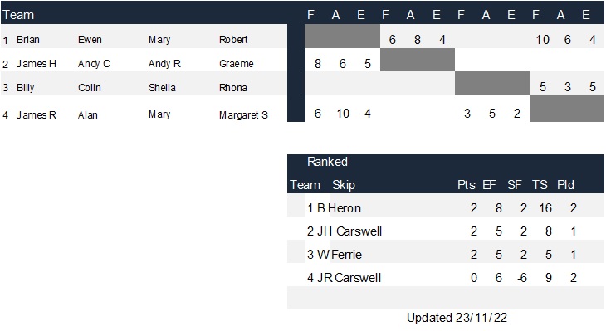Select the Sheila cell in row 3
This screenshot has width=606, height=331.
162,88
